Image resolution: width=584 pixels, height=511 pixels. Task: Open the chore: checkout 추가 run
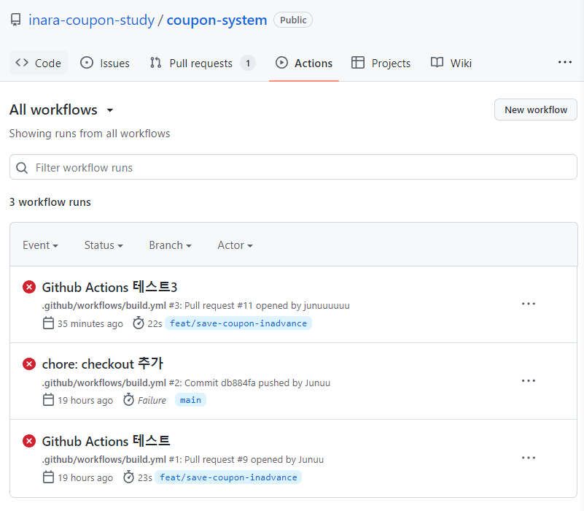103,364
